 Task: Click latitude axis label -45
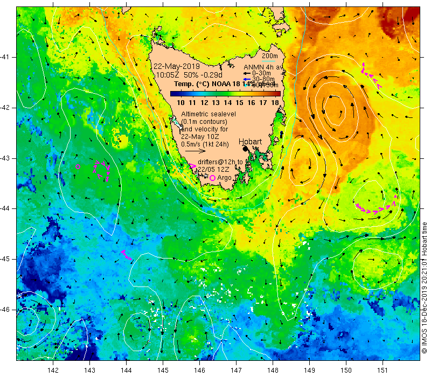click(5, 259)
